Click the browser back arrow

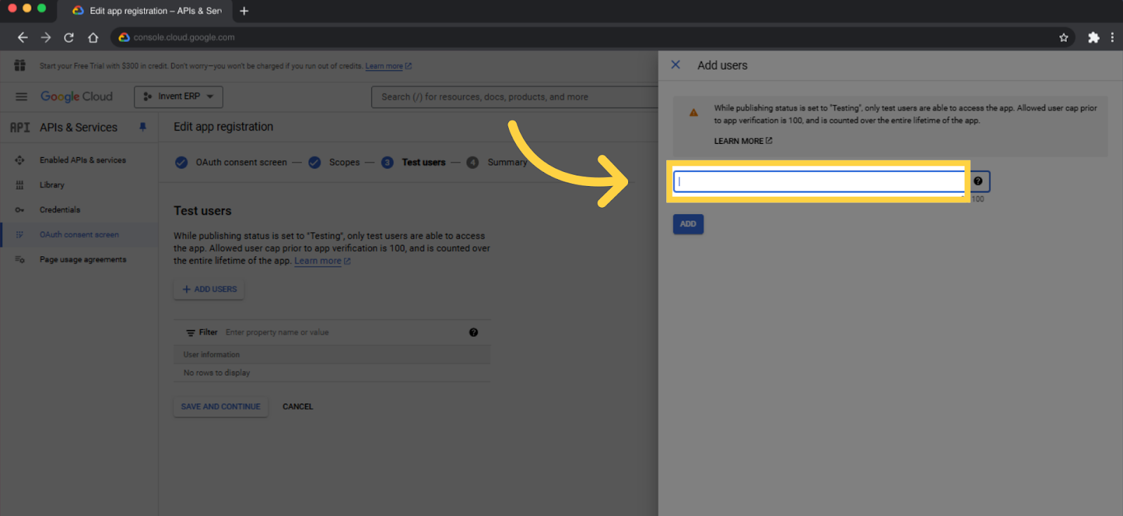(x=22, y=37)
